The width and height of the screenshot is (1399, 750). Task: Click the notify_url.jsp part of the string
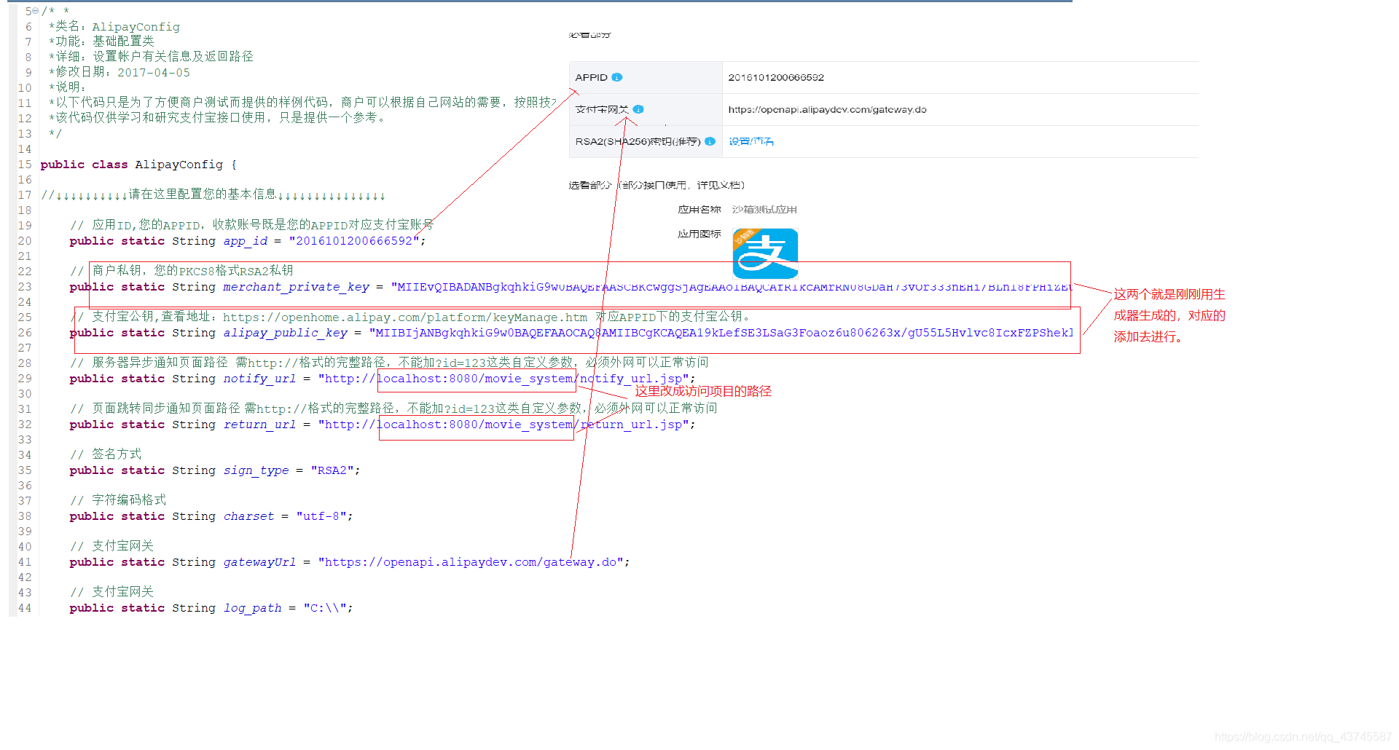631,379
